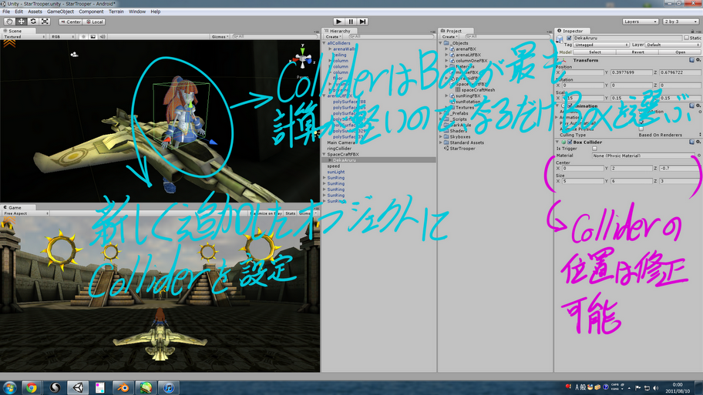
Task: Open the File menu
Action: coord(6,12)
